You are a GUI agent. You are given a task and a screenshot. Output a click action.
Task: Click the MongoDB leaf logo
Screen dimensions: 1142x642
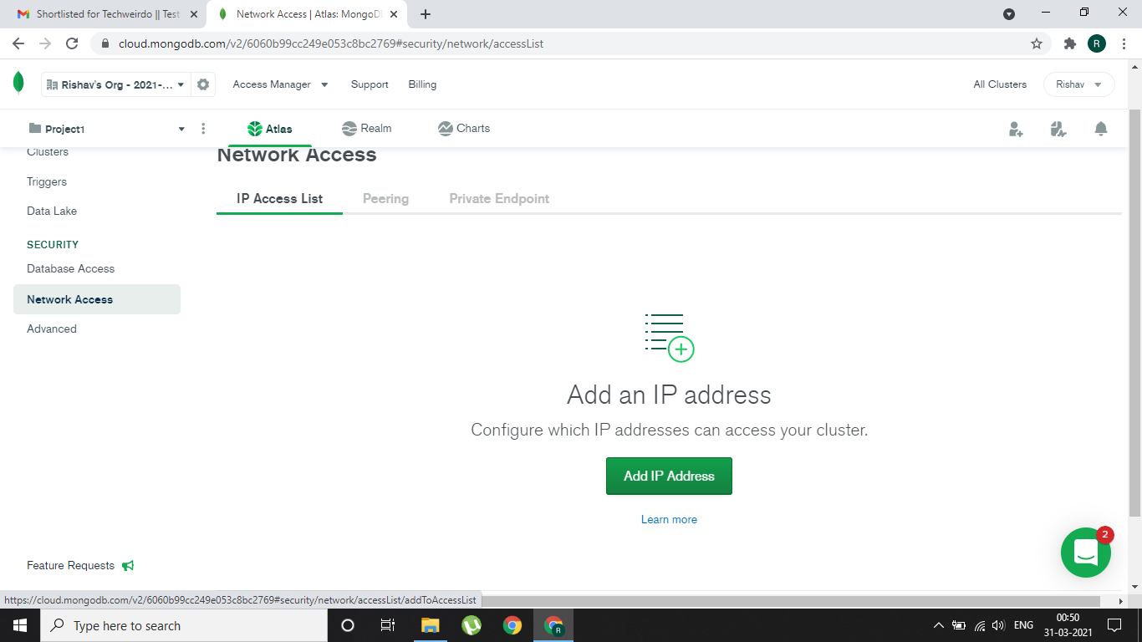[x=18, y=84]
